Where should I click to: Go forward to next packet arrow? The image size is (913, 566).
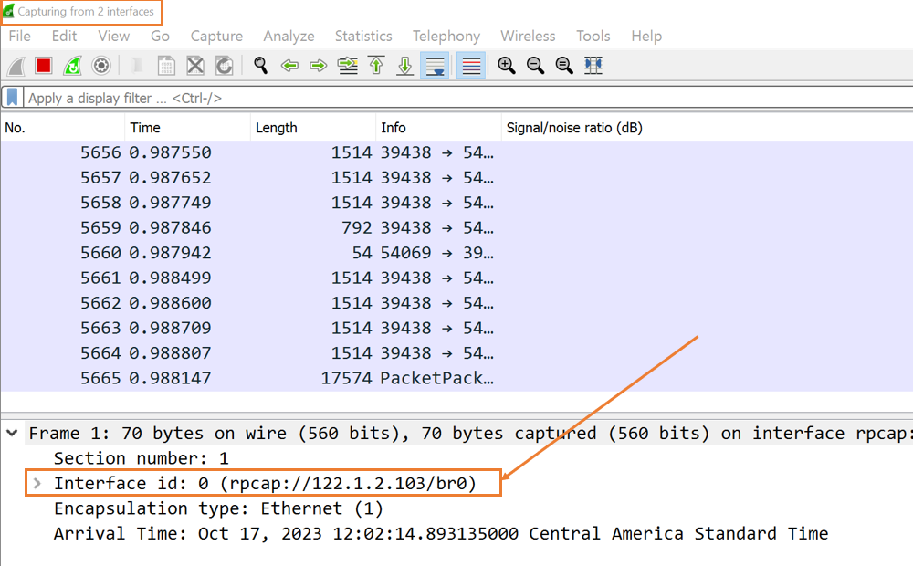(x=319, y=66)
